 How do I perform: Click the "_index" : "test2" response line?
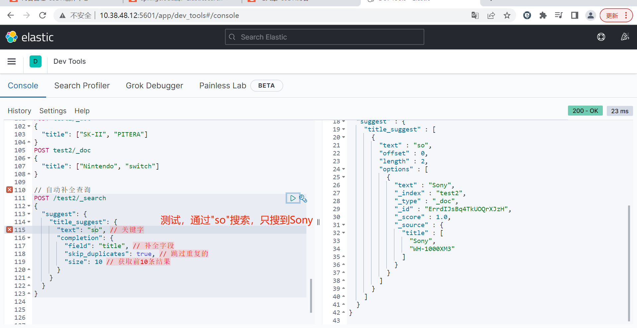click(x=430, y=193)
